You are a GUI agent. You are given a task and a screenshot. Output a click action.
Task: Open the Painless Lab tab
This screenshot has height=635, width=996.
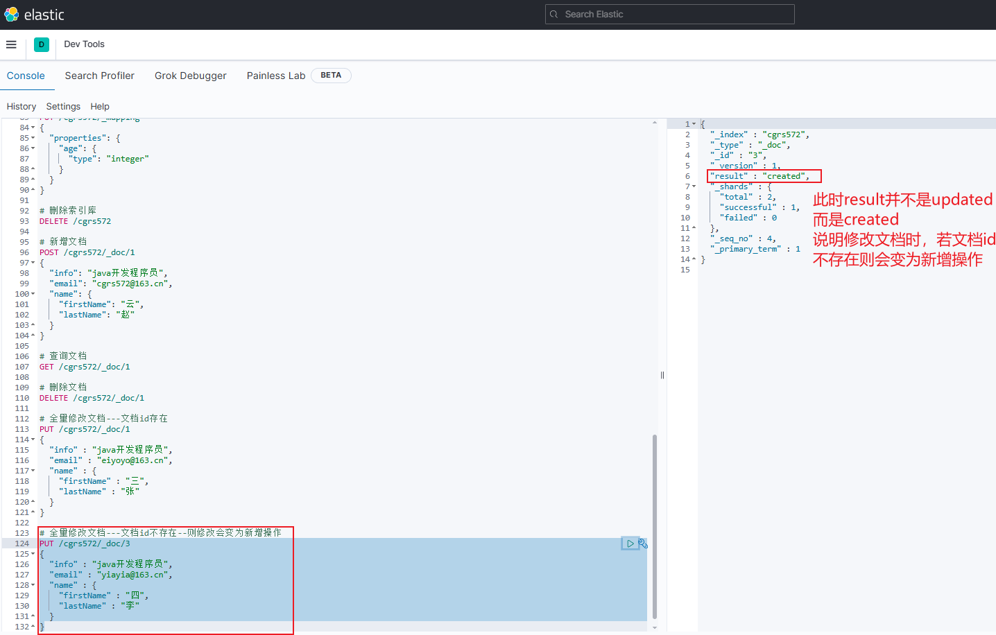pyautogui.click(x=276, y=76)
